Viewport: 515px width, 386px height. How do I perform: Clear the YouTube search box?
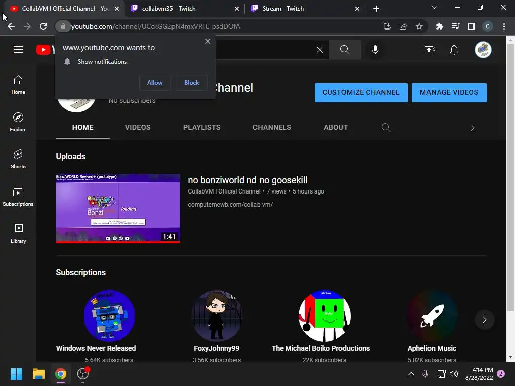[x=319, y=50]
